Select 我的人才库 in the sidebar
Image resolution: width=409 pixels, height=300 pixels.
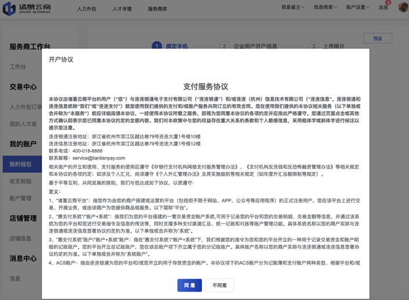[x=23, y=124]
